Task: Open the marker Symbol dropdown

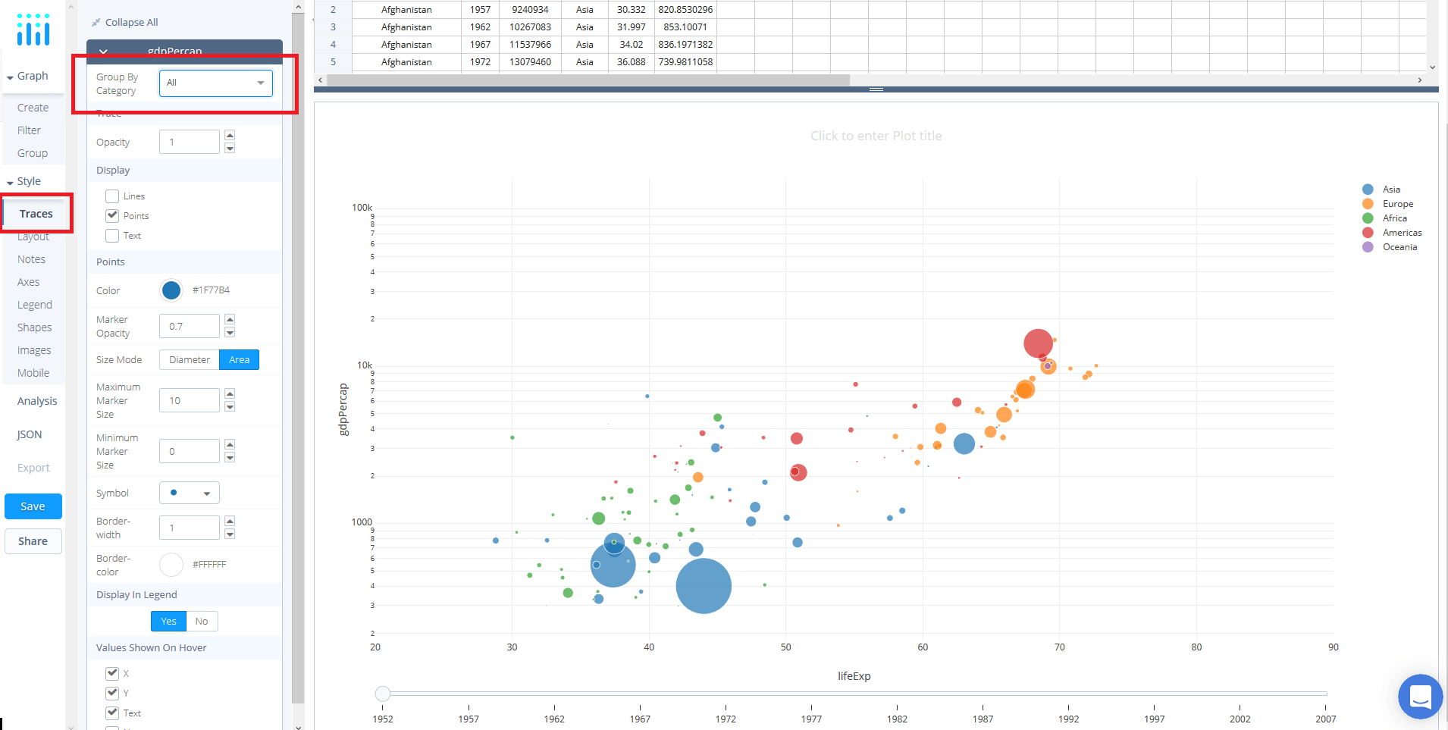Action: pos(190,493)
